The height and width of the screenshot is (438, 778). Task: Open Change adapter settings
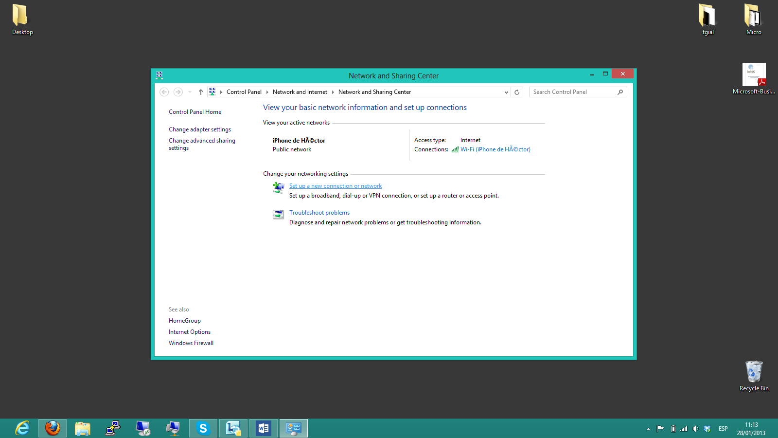pos(200,129)
